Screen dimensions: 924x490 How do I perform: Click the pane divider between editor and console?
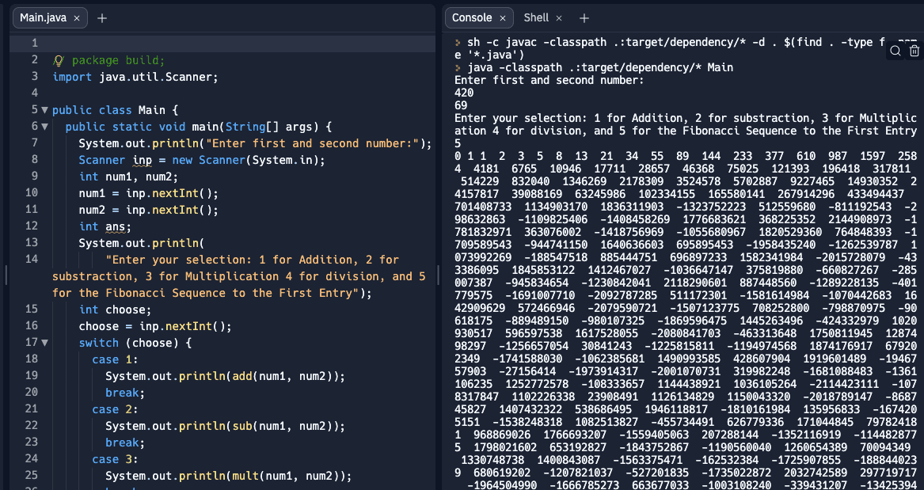[439, 275]
